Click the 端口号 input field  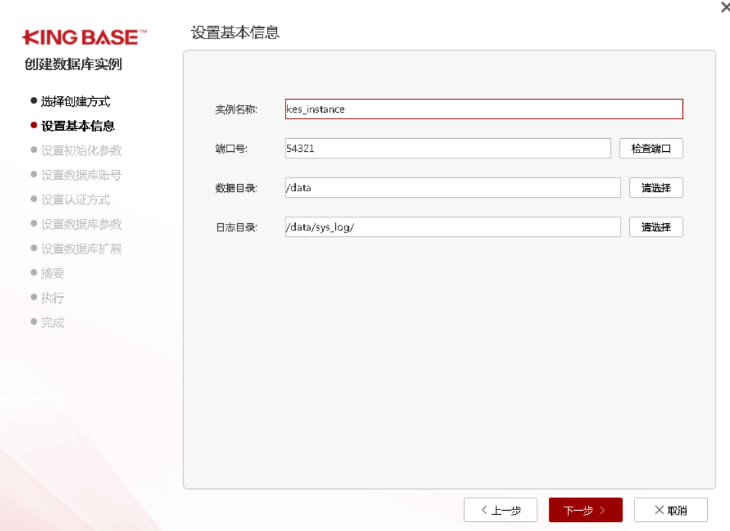point(448,149)
